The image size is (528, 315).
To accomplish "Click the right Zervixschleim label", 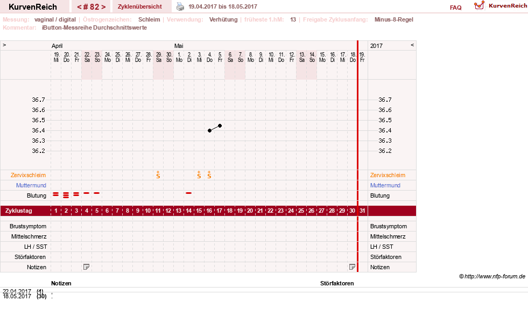I will click(388, 175).
